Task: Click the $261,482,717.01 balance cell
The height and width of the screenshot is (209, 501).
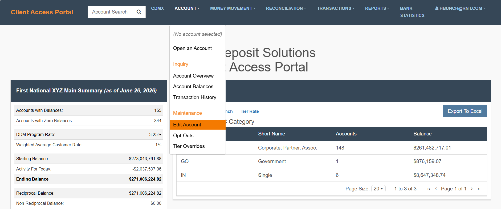Action: pyautogui.click(x=432, y=148)
